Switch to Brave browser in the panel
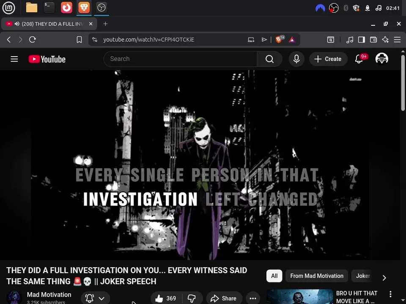The height and width of the screenshot is (304, 406). tap(84, 8)
